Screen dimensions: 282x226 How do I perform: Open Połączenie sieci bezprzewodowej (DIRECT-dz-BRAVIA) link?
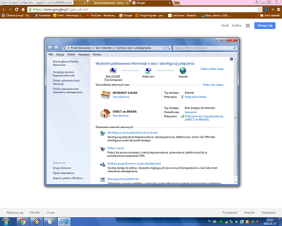pos(204,118)
